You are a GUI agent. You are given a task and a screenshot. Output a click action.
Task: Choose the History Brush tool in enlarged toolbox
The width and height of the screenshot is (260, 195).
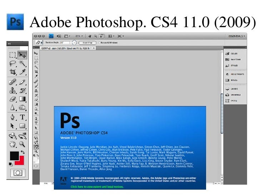point(22,90)
